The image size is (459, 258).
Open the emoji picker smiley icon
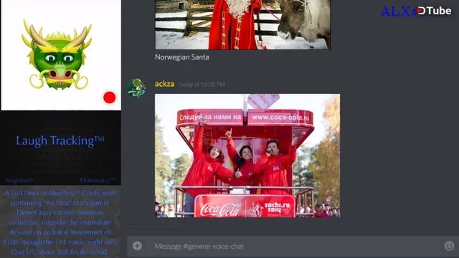point(449,246)
